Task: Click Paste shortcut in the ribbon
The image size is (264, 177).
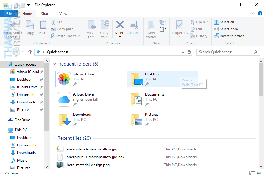Action: (66, 36)
